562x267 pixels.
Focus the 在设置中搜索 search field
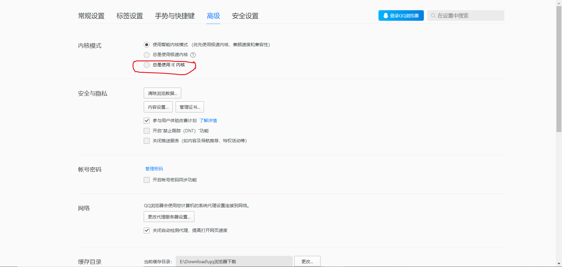tap(466, 15)
